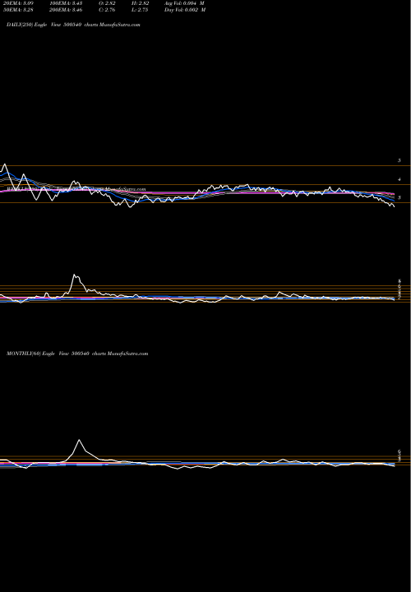This screenshot has width=411, height=592.
Task: Select the open price 'O:' reading
Action: click(107, 3)
